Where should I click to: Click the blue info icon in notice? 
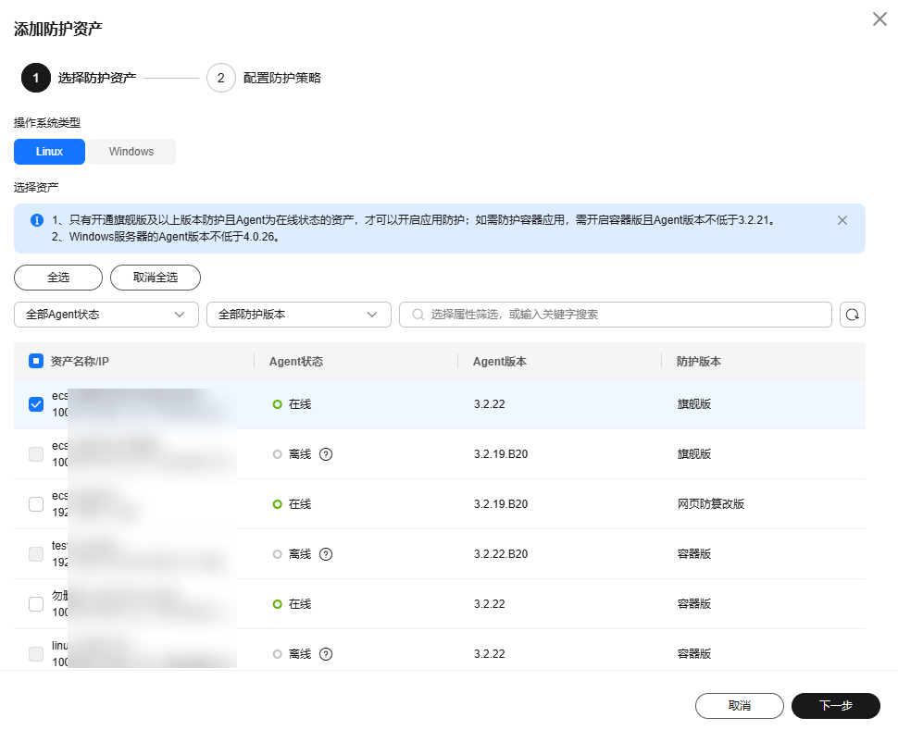coord(37,220)
